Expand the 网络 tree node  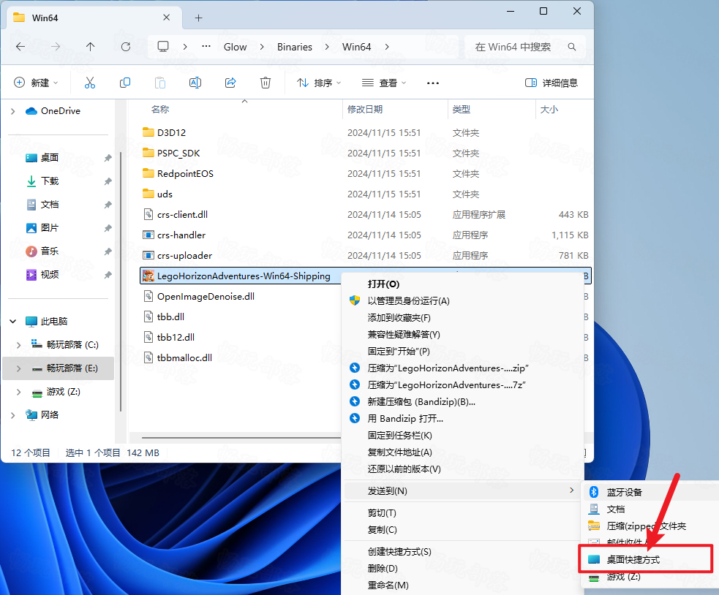(13, 415)
